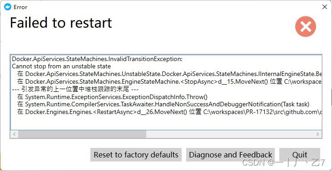Quit Docker from the error dialog

pyautogui.click(x=300, y=155)
